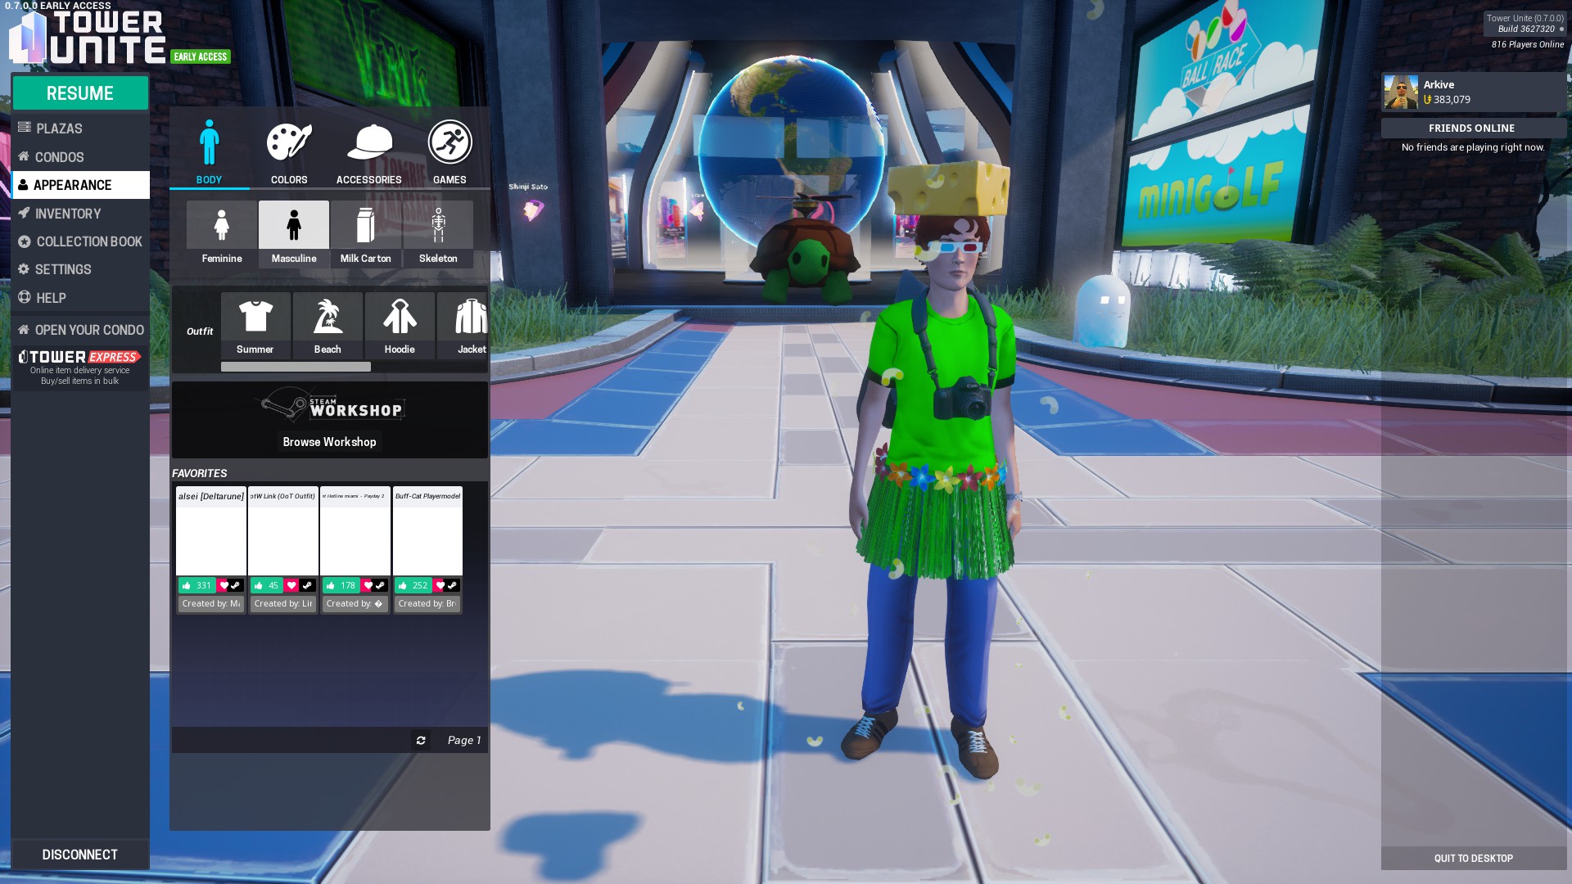Select the Feminine body type icon
Image resolution: width=1572 pixels, height=884 pixels.
pos(221,233)
